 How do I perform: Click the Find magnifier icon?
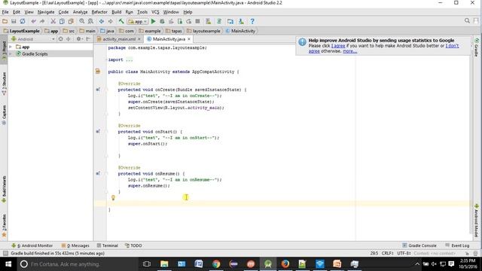pos(82,22)
